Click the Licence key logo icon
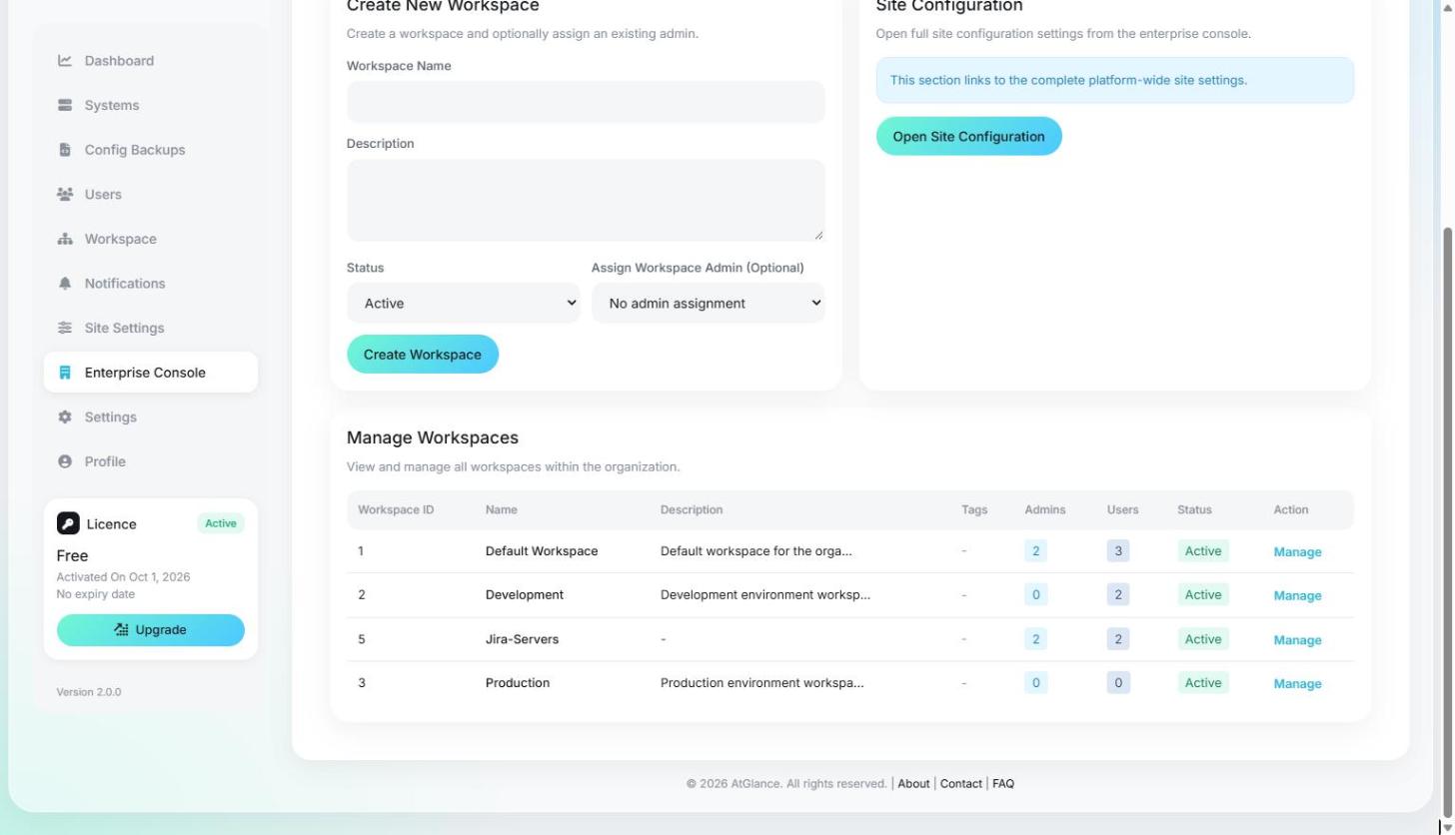 (x=68, y=523)
